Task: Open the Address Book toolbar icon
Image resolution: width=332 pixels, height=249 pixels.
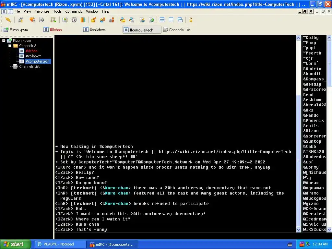Action: click(65, 20)
